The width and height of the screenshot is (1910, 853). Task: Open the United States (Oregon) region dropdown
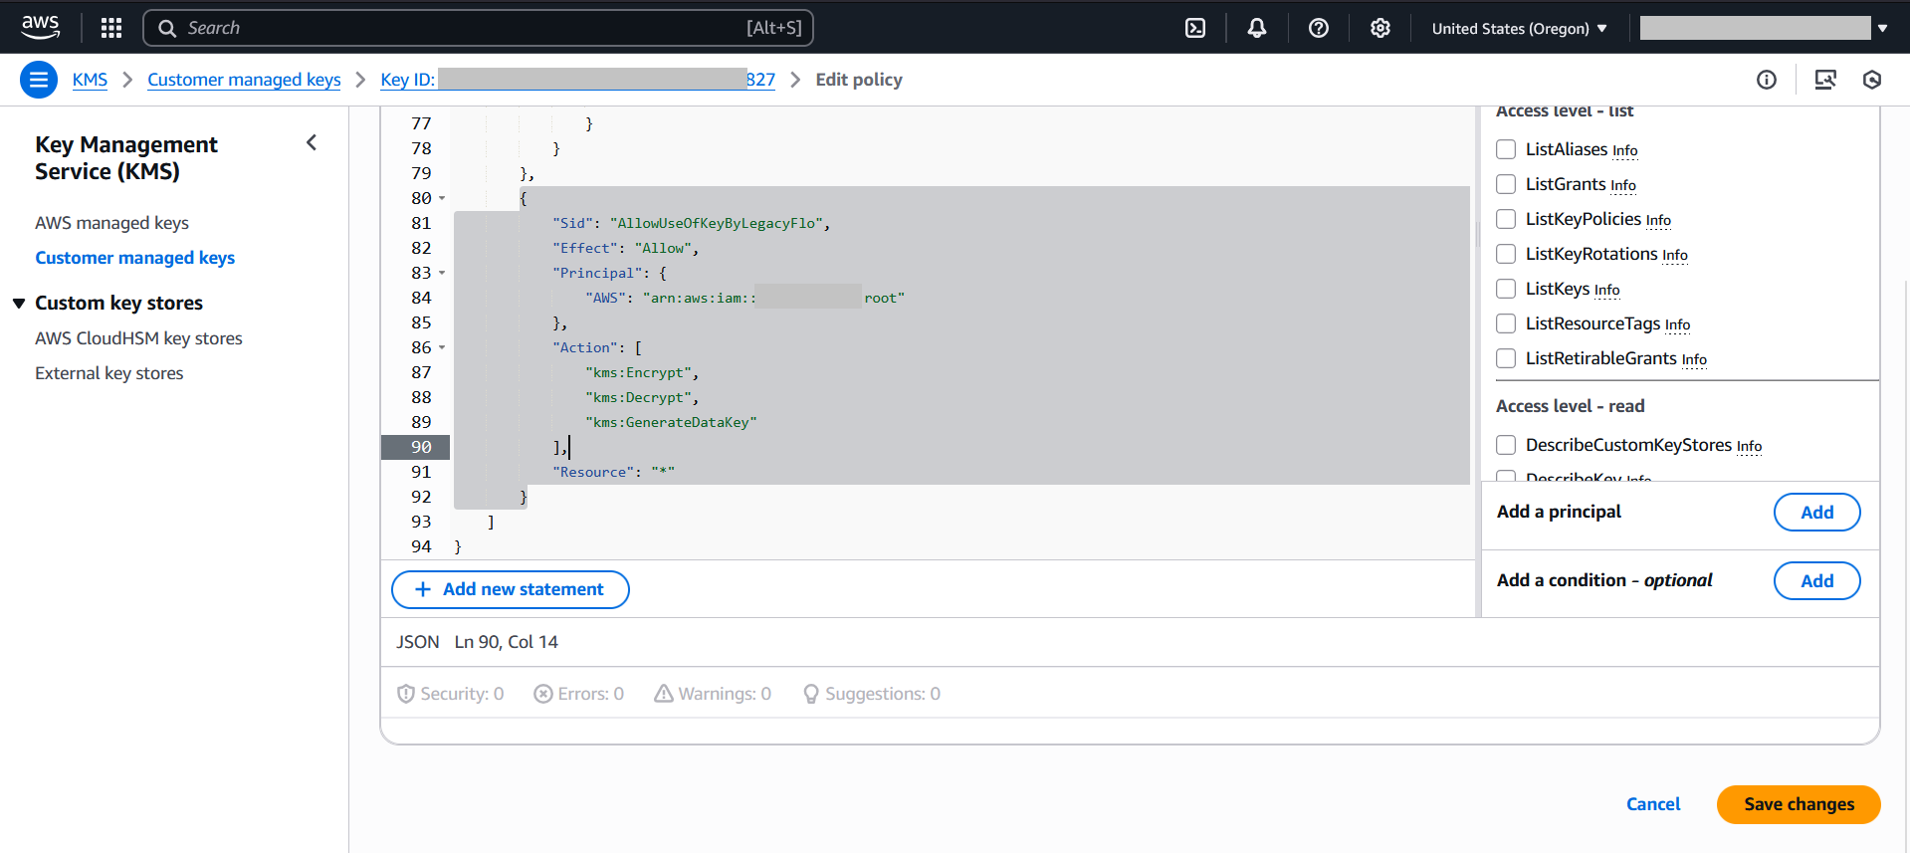click(x=1519, y=28)
